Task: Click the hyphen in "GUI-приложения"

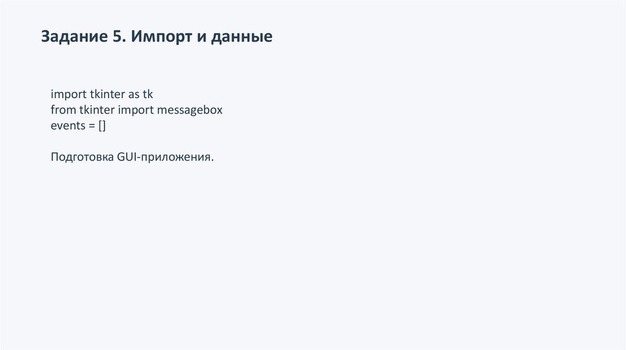Action: point(141,159)
